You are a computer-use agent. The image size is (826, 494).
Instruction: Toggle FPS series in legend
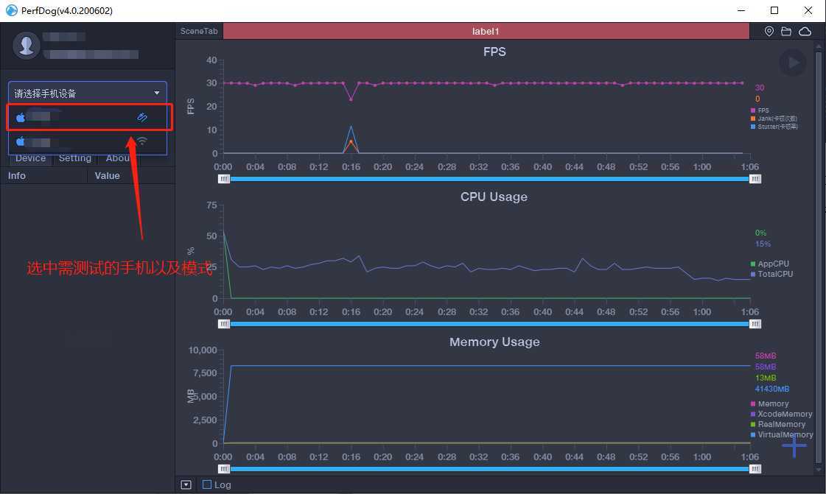tap(760, 110)
